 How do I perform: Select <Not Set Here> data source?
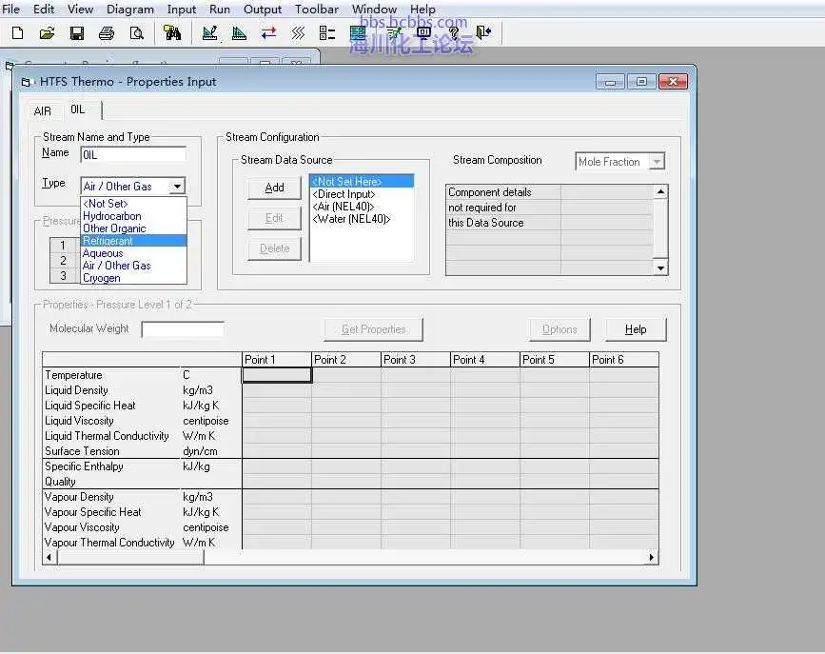(x=362, y=181)
